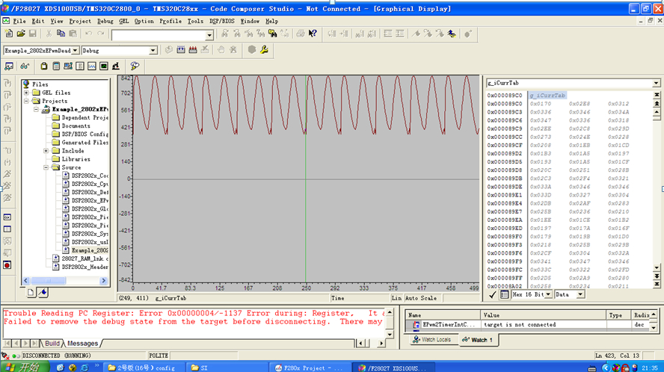This screenshot has width=664, height=372.
Task: Open the g_iCurrTab address dropdown
Action: pos(656,83)
